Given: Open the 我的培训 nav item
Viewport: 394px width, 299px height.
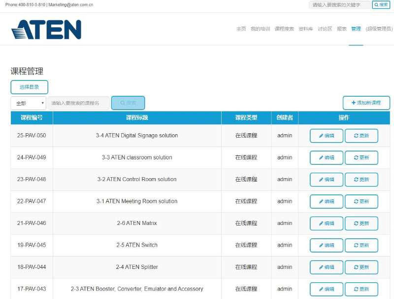Looking at the screenshot, I should tap(261, 29).
